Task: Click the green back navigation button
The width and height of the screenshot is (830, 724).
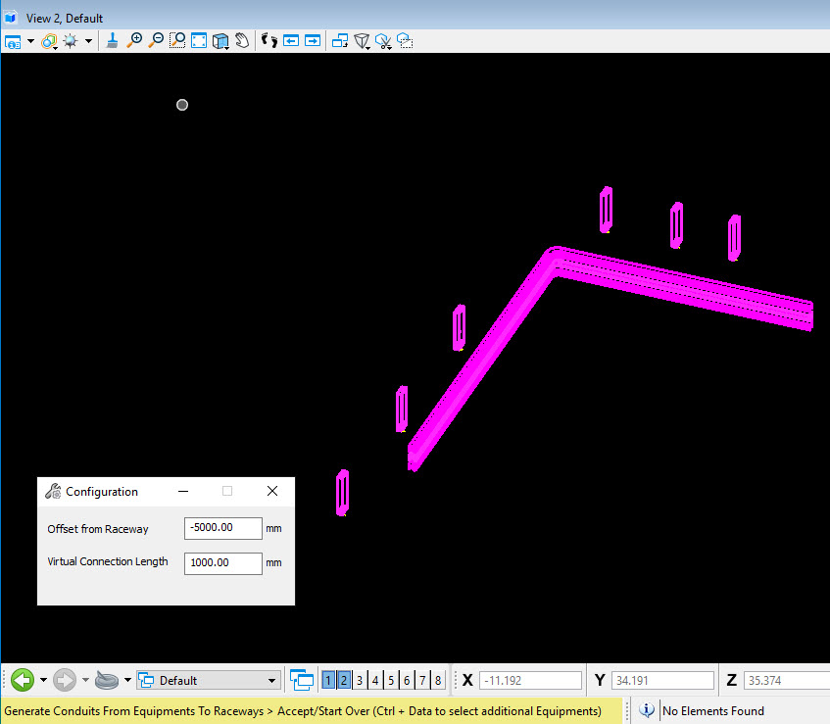Action: click(21, 679)
